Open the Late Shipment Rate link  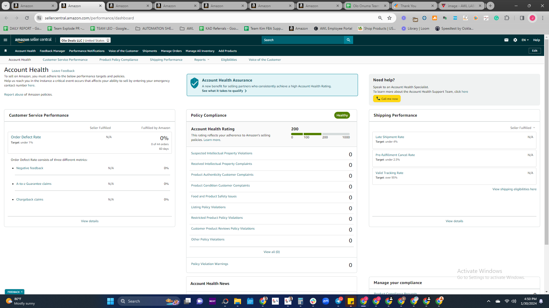(390, 137)
